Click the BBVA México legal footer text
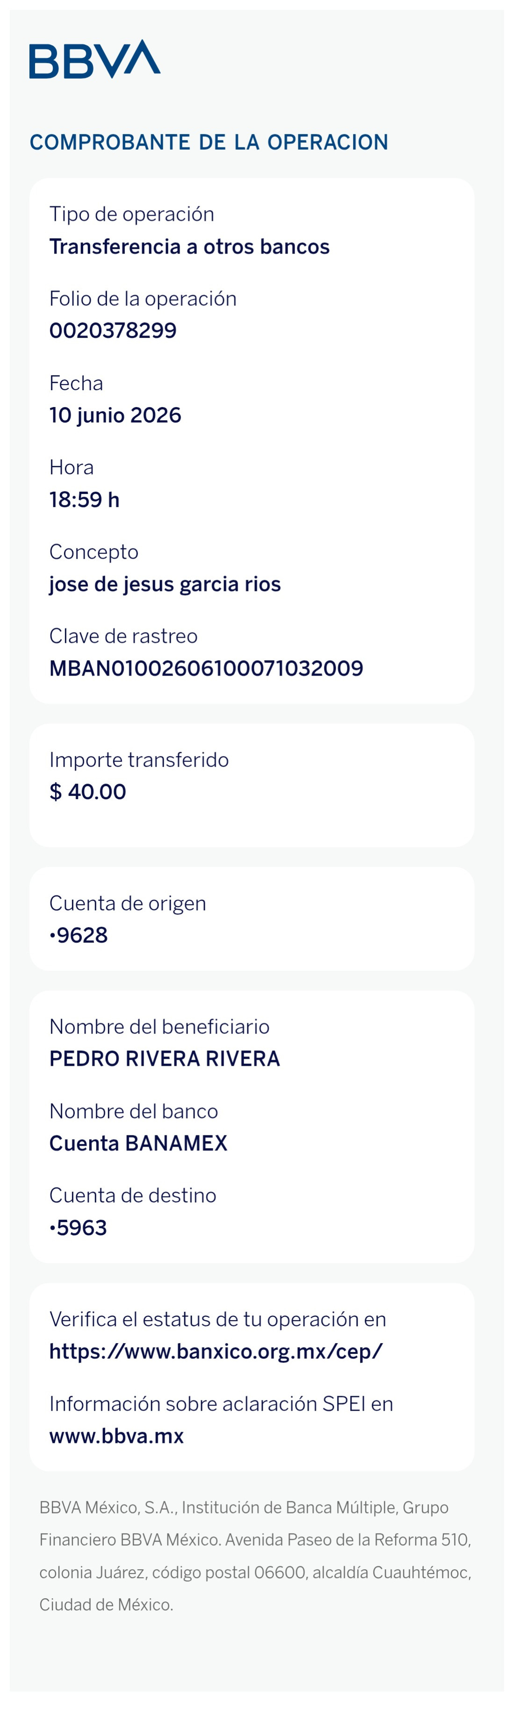This screenshot has height=1710, width=505. [255, 1557]
